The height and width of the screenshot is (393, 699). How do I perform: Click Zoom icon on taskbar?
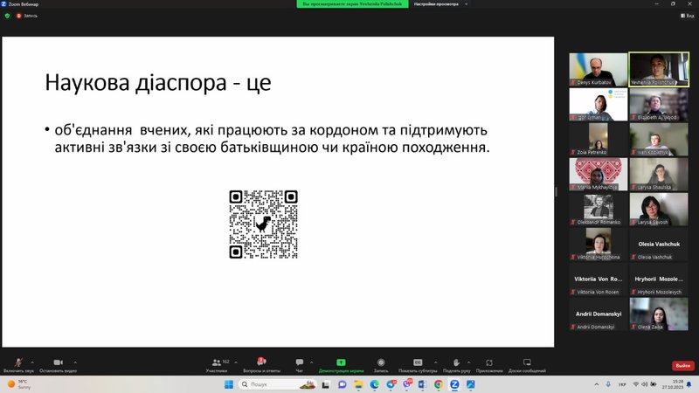point(454,384)
